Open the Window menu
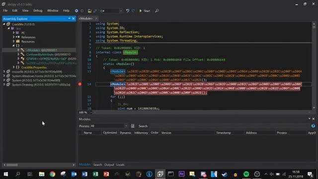 pos(53,10)
